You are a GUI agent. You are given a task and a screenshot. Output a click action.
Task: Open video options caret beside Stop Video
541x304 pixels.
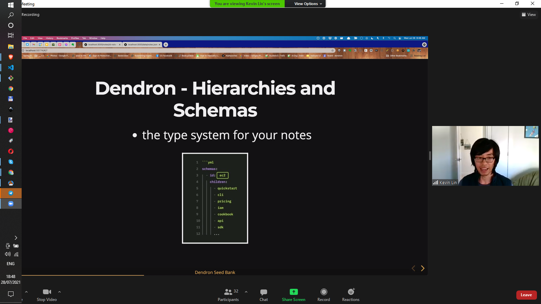pyautogui.click(x=60, y=292)
